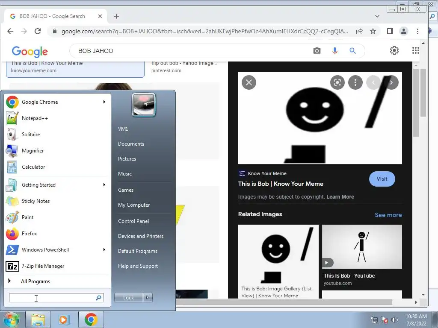Open File Explorer from the taskbar

[x=38, y=319]
